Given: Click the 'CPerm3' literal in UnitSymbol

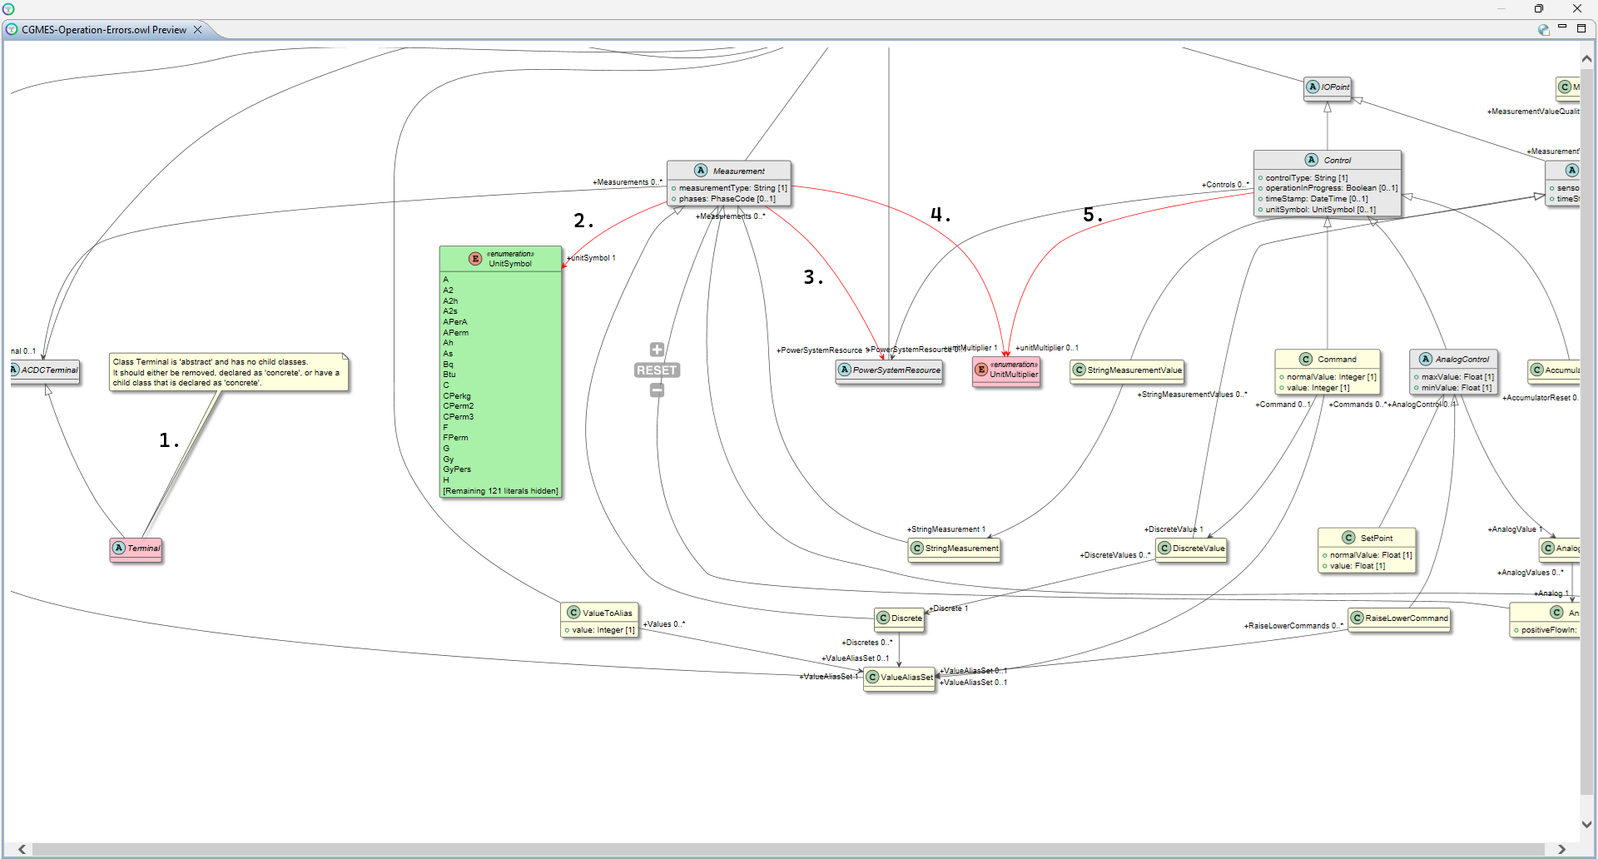Looking at the screenshot, I should click(x=458, y=417).
